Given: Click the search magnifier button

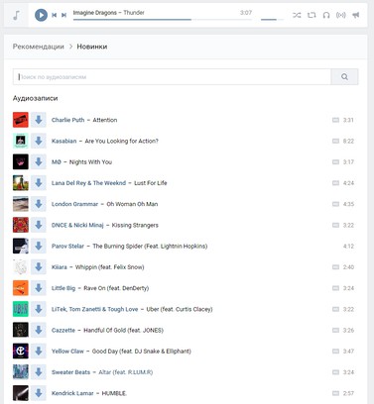Looking at the screenshot, I should click(x=344, y=77).
